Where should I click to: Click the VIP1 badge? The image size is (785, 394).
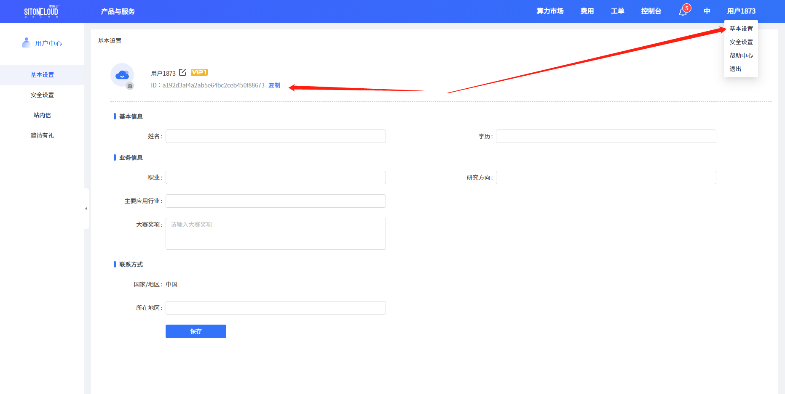199,72
